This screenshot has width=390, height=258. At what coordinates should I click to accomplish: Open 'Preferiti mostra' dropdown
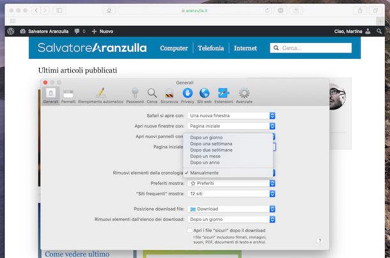231,183
